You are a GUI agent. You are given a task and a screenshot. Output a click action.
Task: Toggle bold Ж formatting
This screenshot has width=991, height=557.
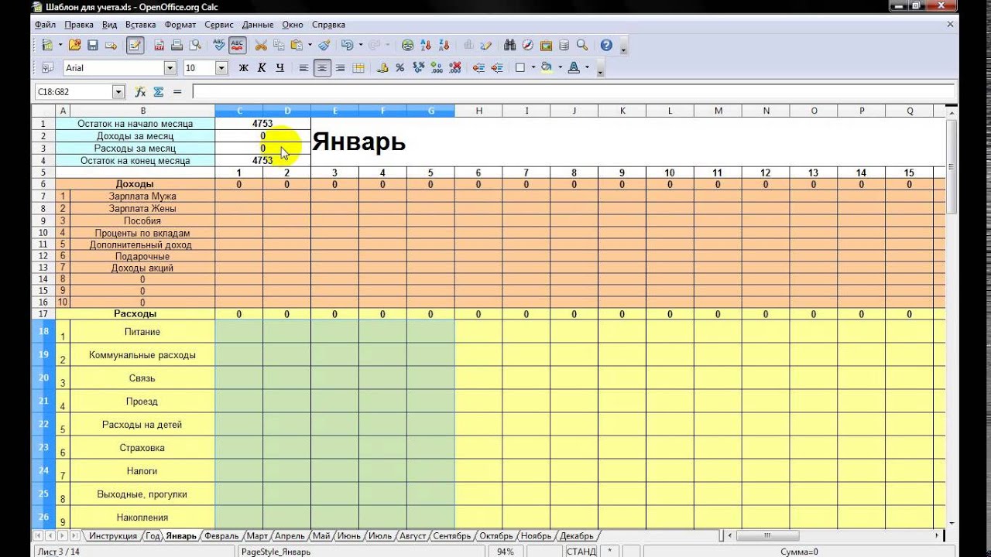click(x=243, y=68)
